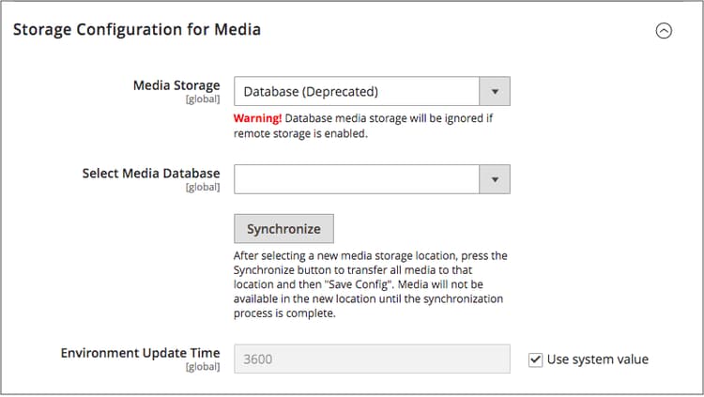Open the empty Select Media Database dropdown
This screenshot has width=704, height=397.
click(357, 178)
